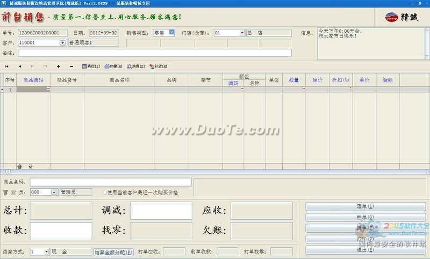
Task: Click the 打印(P) print button
Action: (365, 239)
